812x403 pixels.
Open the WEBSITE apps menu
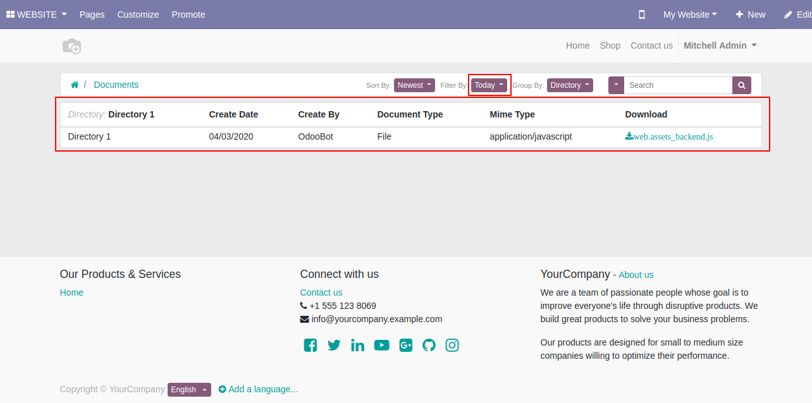pos(37,15)
